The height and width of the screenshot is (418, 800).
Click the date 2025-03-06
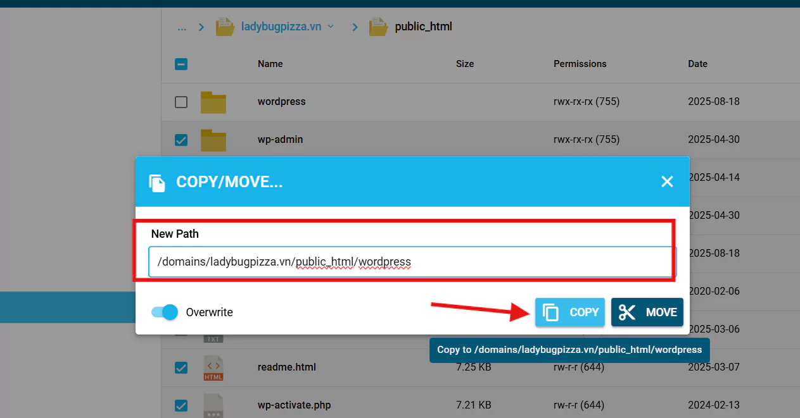pos(714,329)
